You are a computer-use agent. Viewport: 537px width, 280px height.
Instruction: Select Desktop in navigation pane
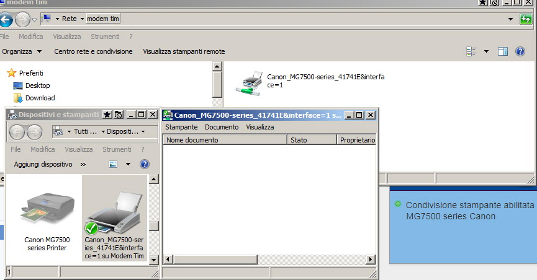[32, 85]
